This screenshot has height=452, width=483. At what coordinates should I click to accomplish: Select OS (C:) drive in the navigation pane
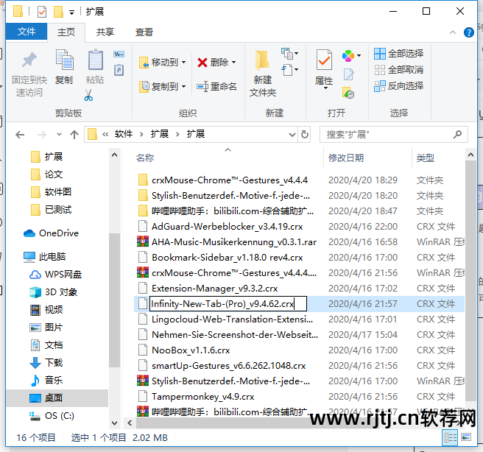[52, 416]
